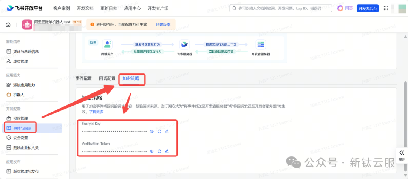Image resolution: width=408 pixels, height=179 pixels.
Task: Open 凭证与基础信息 in sidebar
Action: click(26, 51)
